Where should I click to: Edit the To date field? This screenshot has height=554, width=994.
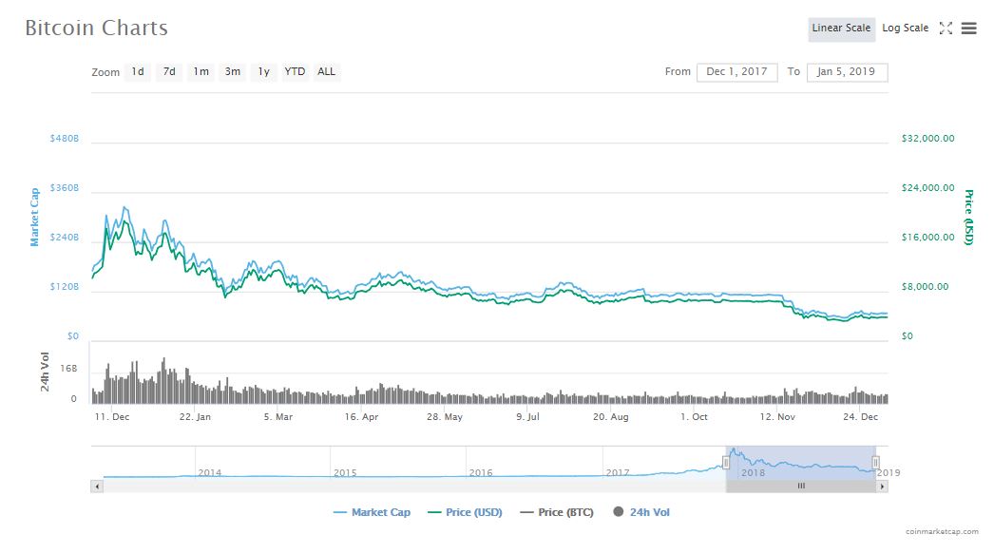coord(847,72)
